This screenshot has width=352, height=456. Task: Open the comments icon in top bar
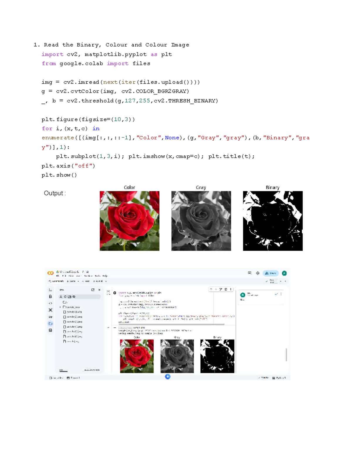click(x=250, y=273)
